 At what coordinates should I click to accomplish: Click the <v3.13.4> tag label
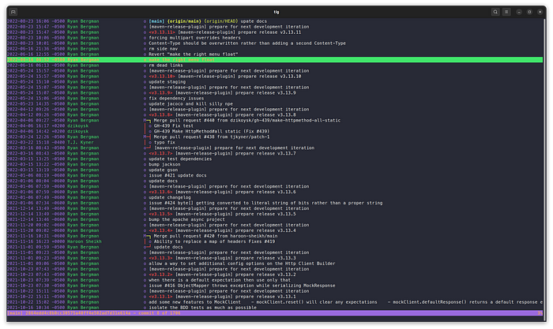point(160,230)
